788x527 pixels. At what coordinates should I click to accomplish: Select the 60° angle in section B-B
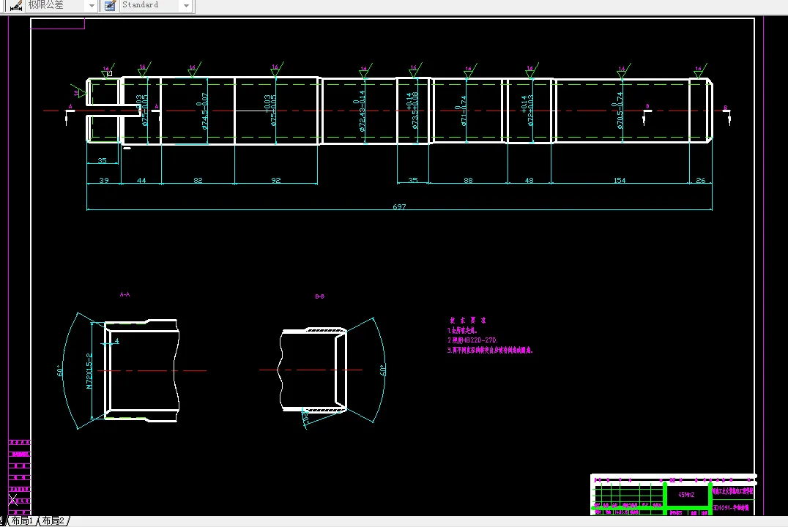pos(382,370)
